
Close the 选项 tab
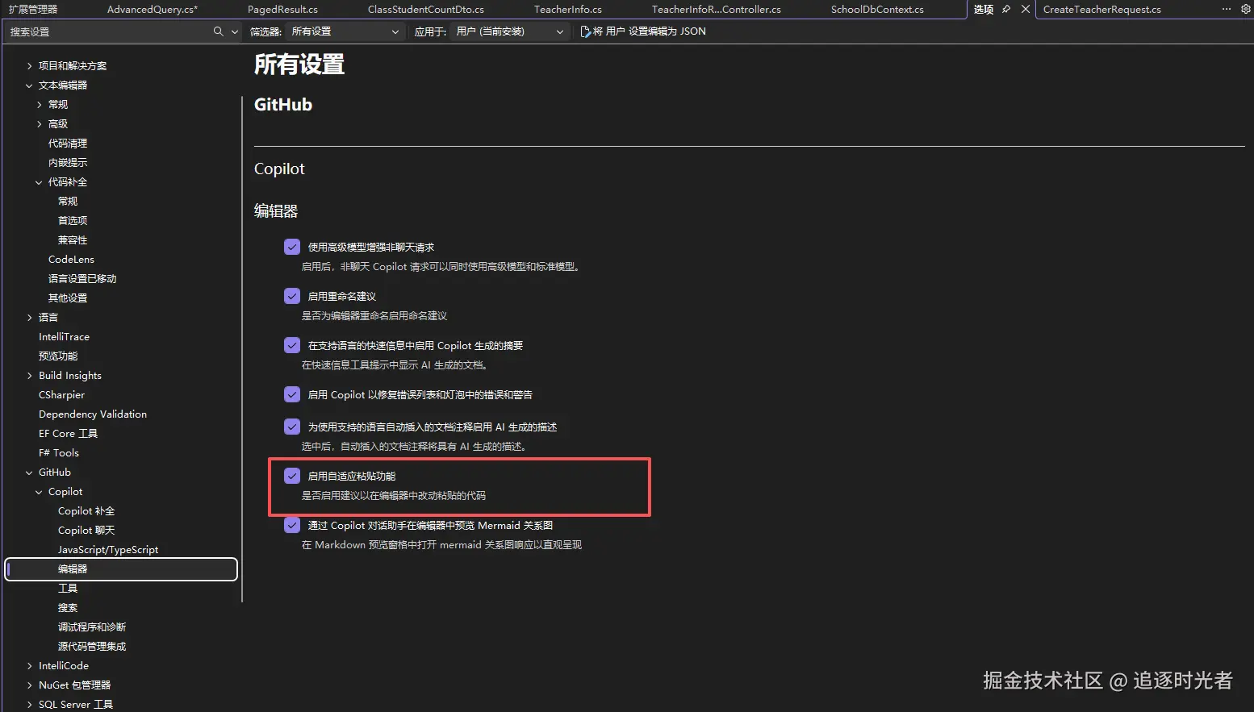(1026, 10)
